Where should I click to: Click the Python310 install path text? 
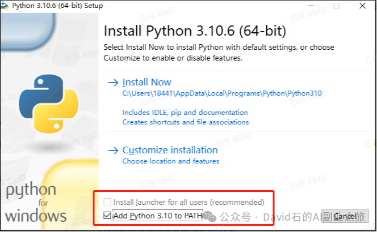tap(222, 93)
